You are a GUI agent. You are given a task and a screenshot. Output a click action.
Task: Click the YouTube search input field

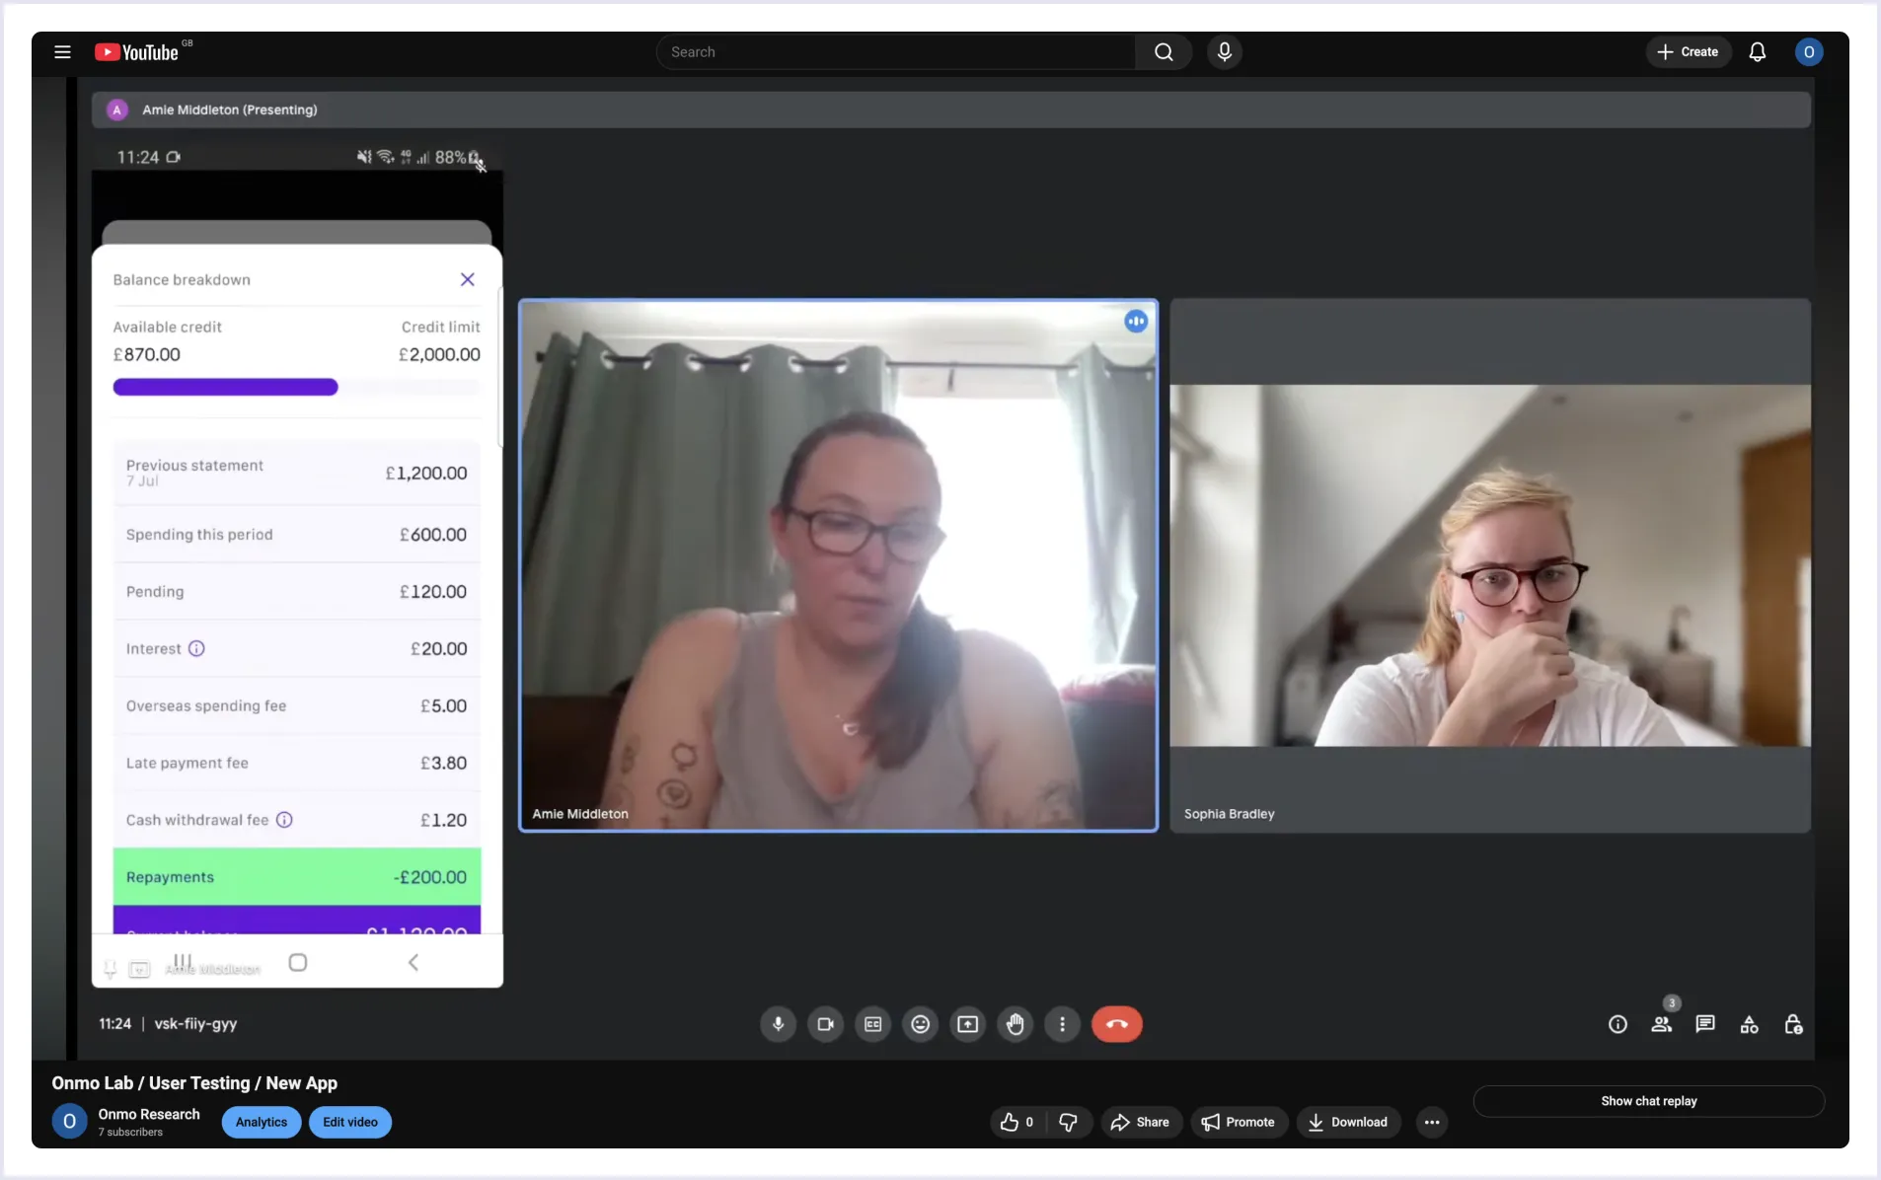click(x=896, y=52)
